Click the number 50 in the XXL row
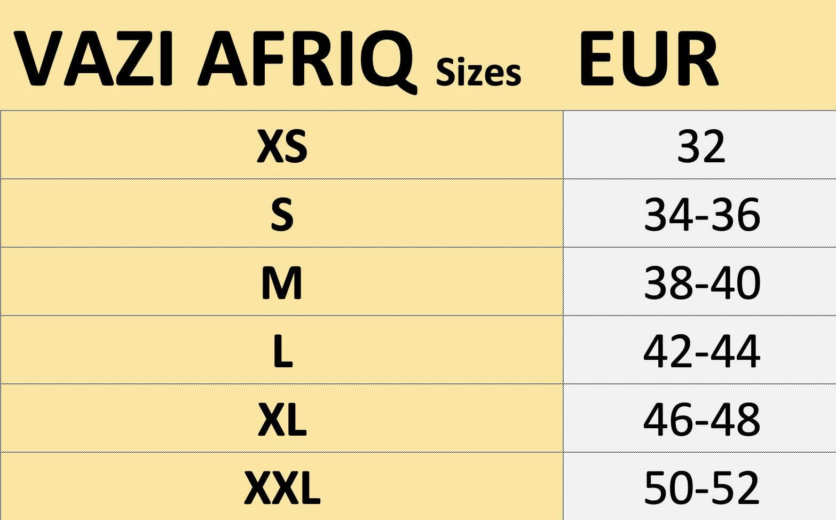 click(x=667, y=487)
